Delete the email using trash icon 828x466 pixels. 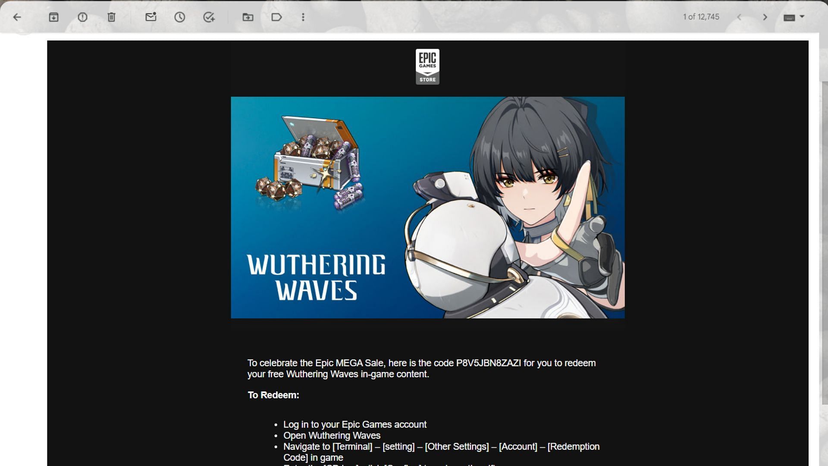click(x=111, y=17)
